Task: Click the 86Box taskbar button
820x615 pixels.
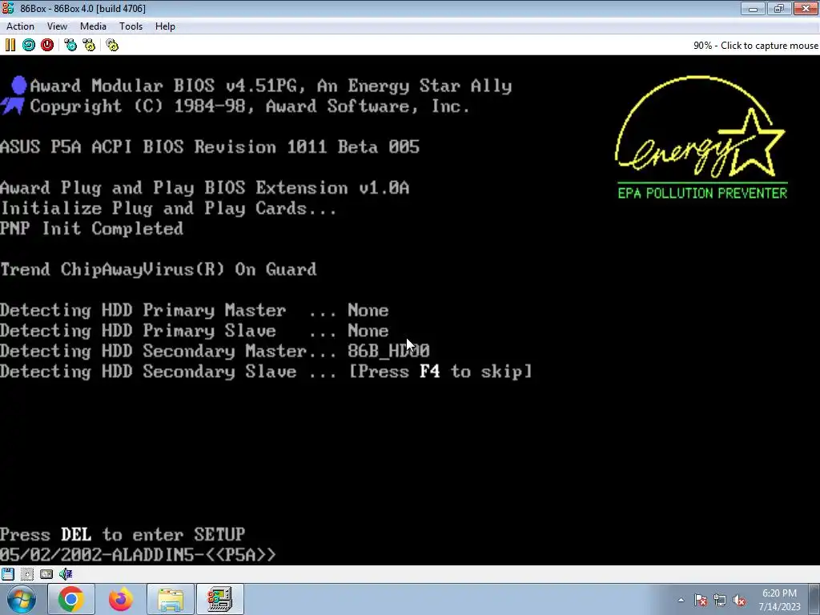Action: pos(219,599)
